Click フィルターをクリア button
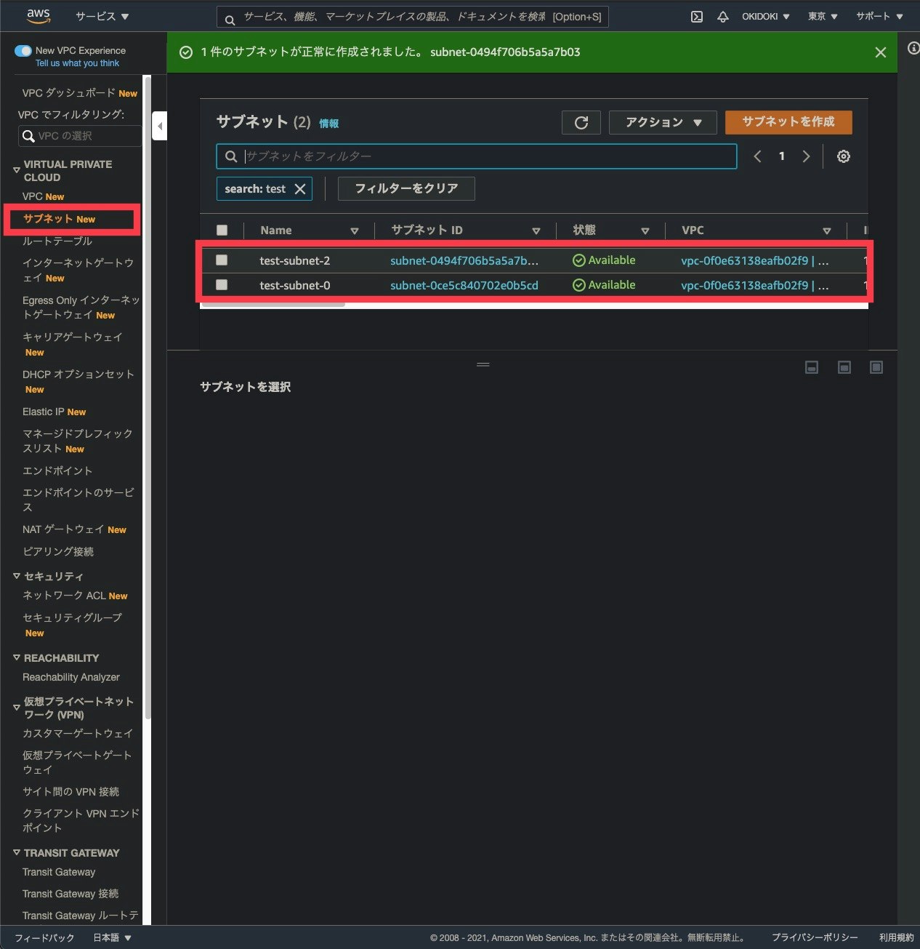The width and height of the screenshot is (920, 949). (406, 188)
